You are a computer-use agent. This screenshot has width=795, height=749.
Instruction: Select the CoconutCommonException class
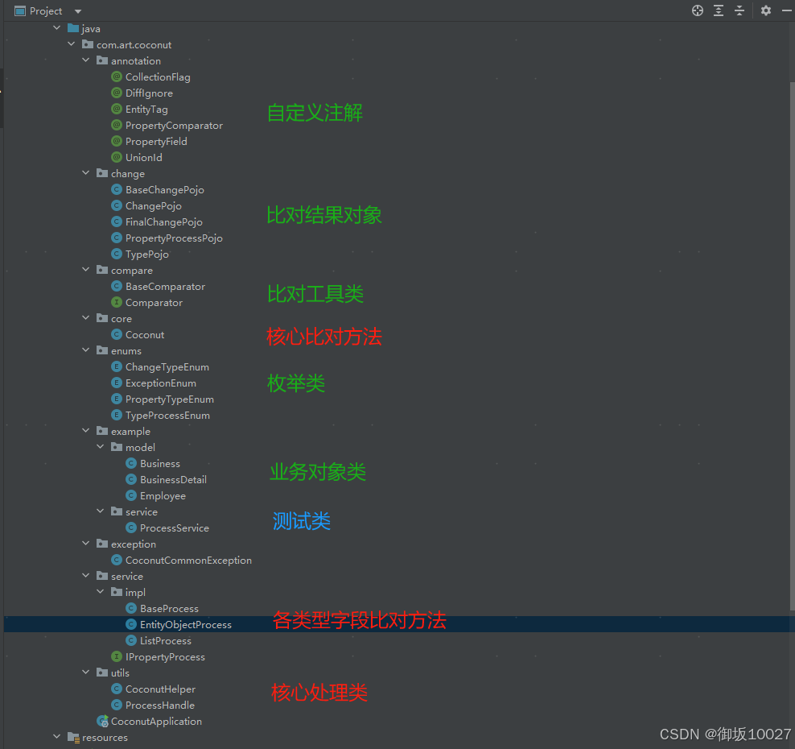[188, 561]
